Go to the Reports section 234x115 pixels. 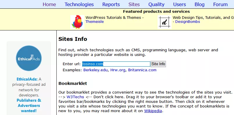coord(111,4)
